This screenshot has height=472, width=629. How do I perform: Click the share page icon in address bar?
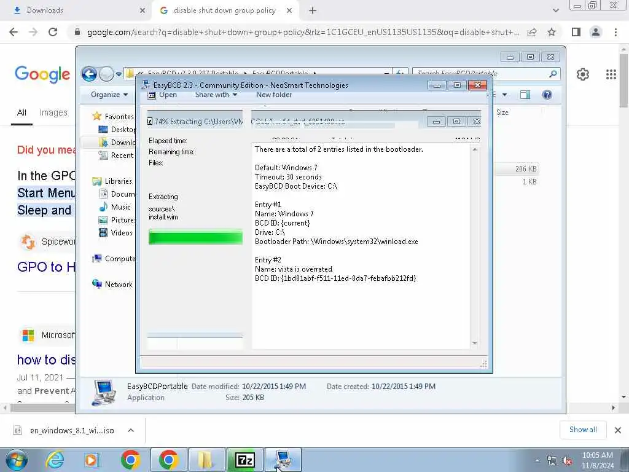pyautogui.click(x=532, y=32)
